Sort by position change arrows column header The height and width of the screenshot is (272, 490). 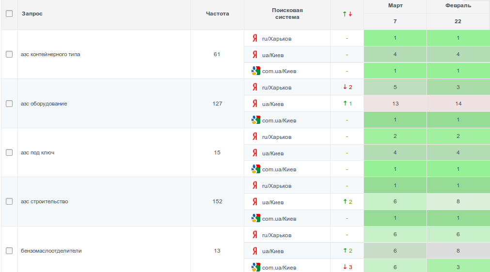point(347,14)
